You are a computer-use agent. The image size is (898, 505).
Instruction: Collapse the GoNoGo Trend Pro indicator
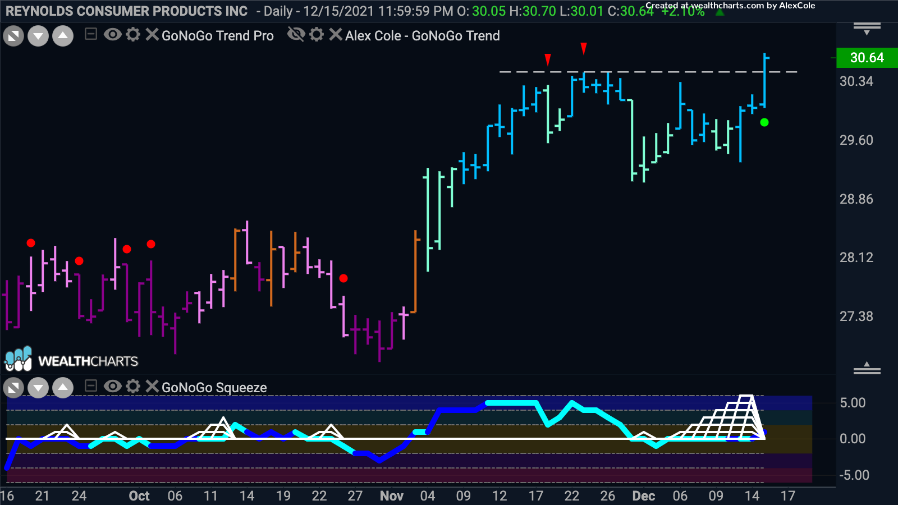(x=91, y=35)
